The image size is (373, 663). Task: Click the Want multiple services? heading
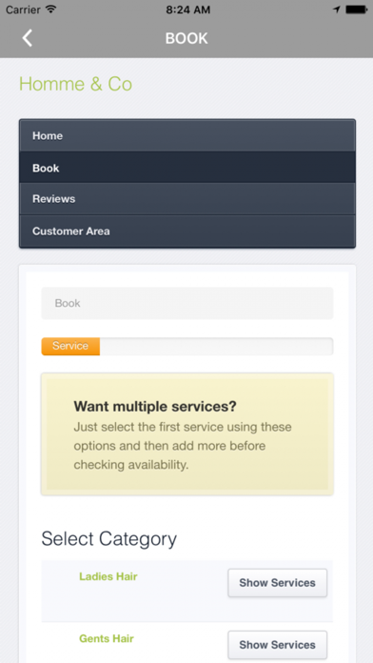tap(155, 407)
